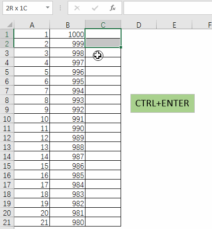Select column D header
This screenshot has width=212, height=229.
(x=139, y=25)
